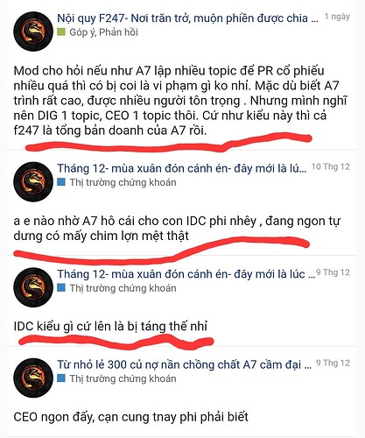
Task: Click the avatar beside Nội quy F247 post
Action: pyautogui.click(x=33, y=32)
